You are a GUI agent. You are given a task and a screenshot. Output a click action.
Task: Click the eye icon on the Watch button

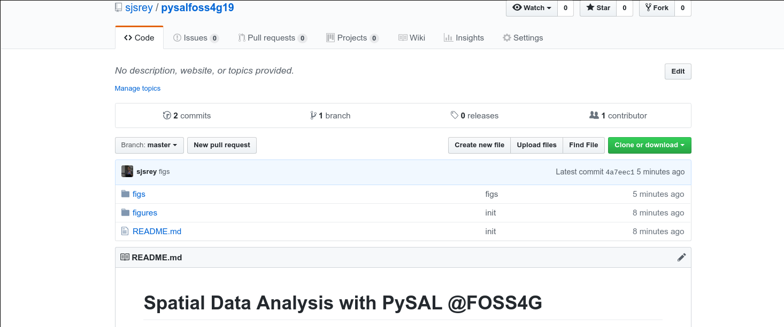[x=517, y=7]
